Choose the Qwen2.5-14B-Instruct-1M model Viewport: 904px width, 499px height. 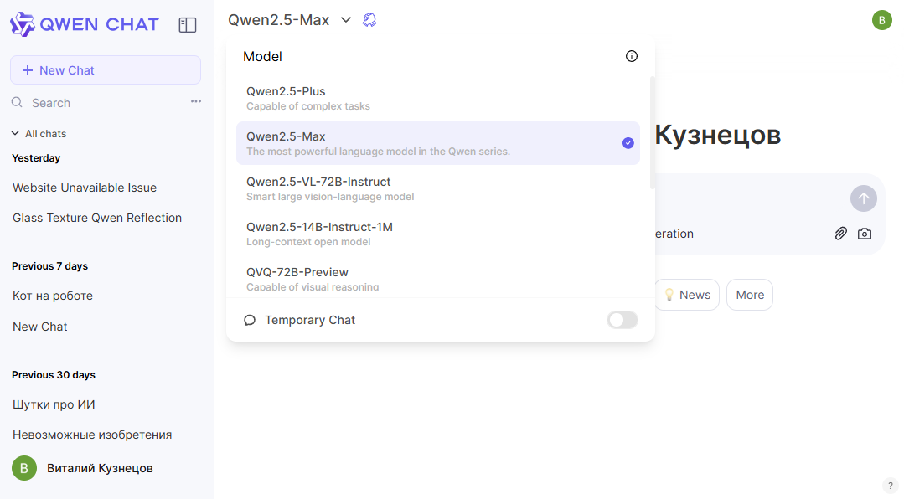pos(437,234)
